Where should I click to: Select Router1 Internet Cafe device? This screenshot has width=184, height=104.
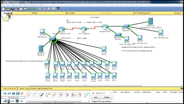(x=62, y=29)
